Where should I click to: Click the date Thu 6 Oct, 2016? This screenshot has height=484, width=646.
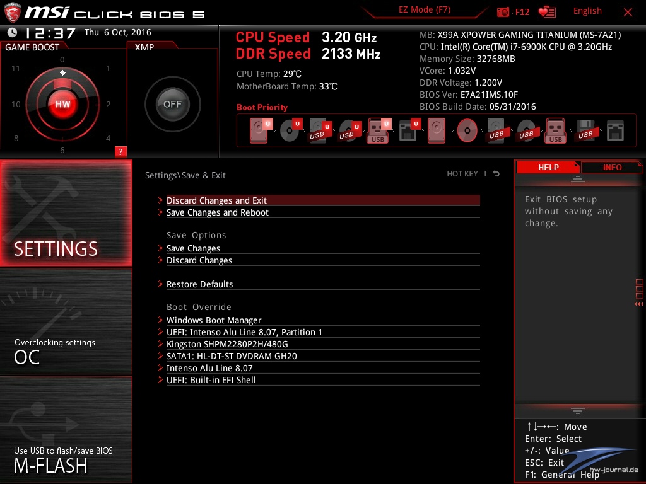(x=118, y=32)
